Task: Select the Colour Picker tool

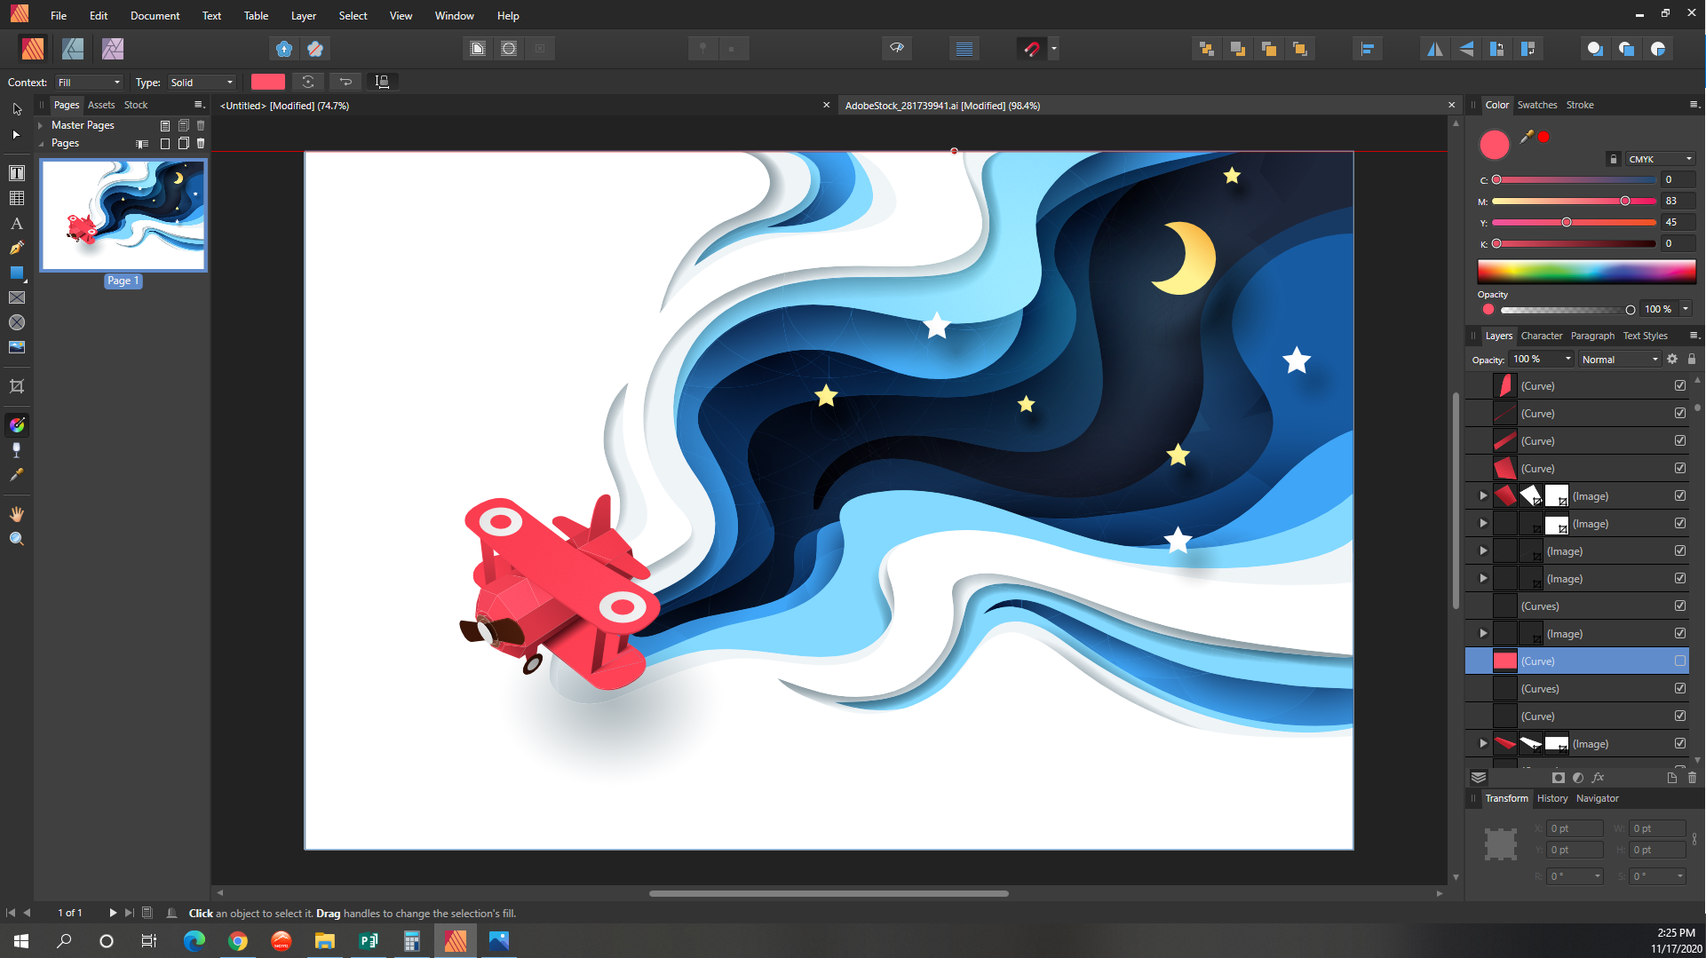Action: pos(17,475)
